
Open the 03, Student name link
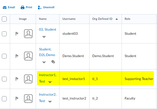tap(48, 30)
